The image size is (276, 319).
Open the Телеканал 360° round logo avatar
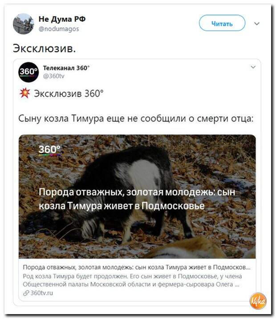pos(28,72)
